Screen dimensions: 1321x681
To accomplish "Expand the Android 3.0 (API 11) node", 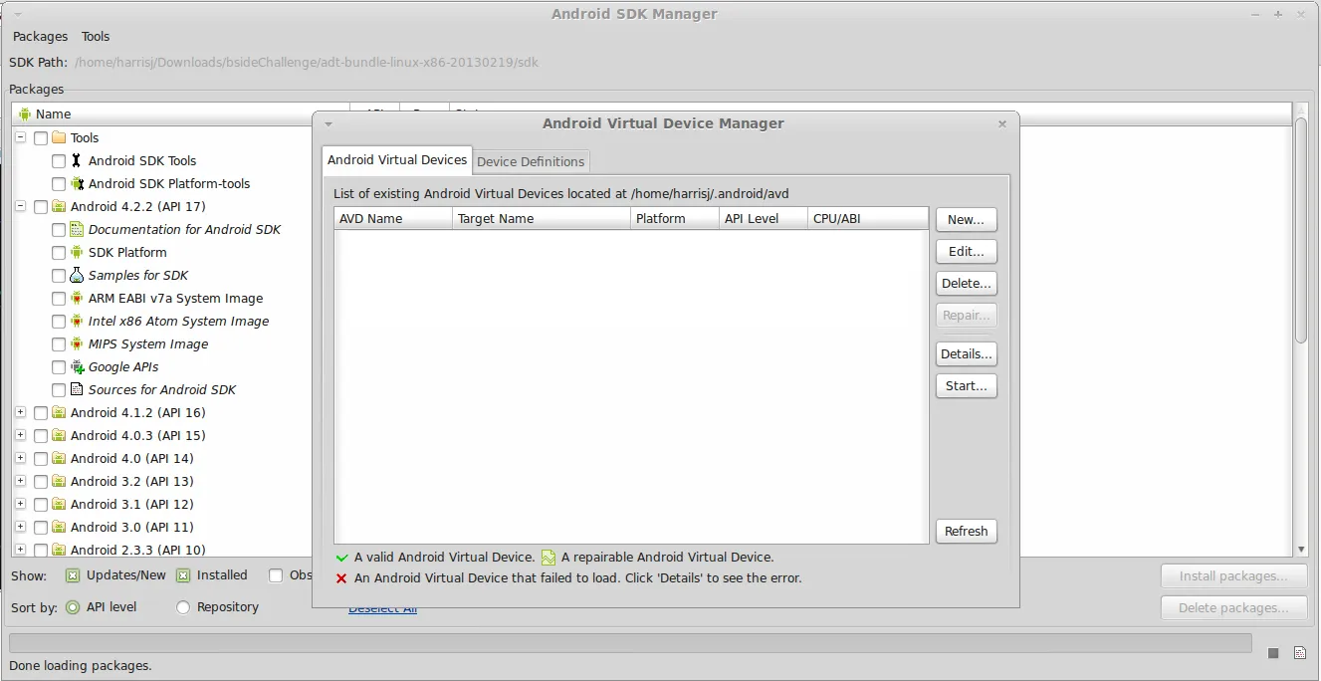I will coord(21,527).
